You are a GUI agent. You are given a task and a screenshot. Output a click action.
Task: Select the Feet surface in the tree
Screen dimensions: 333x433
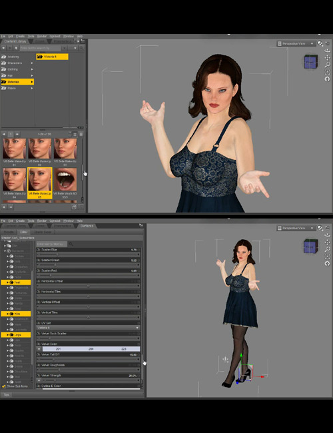coord(17,282)
